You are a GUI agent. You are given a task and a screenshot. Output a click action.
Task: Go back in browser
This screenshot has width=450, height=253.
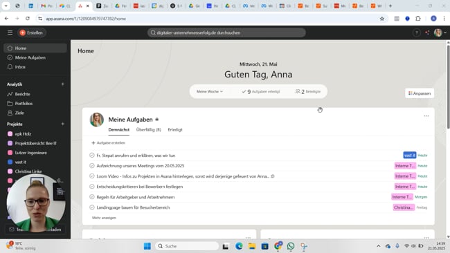point(7,19)
